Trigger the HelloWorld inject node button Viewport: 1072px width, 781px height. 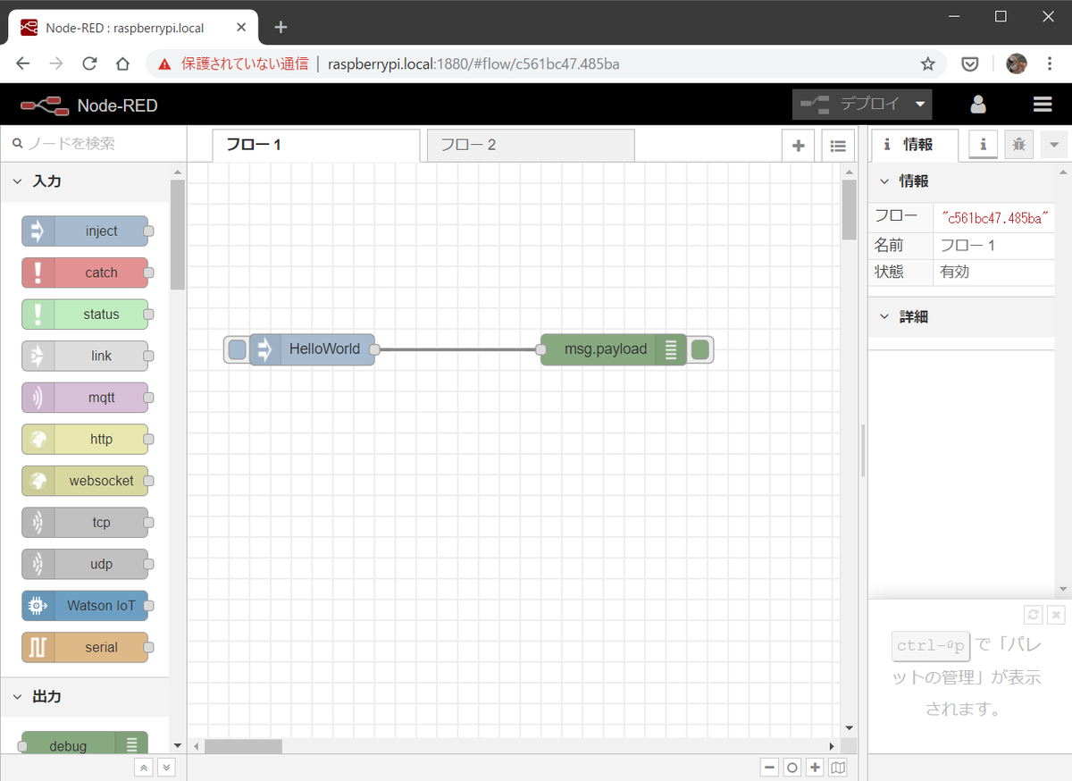coord(237,349)
